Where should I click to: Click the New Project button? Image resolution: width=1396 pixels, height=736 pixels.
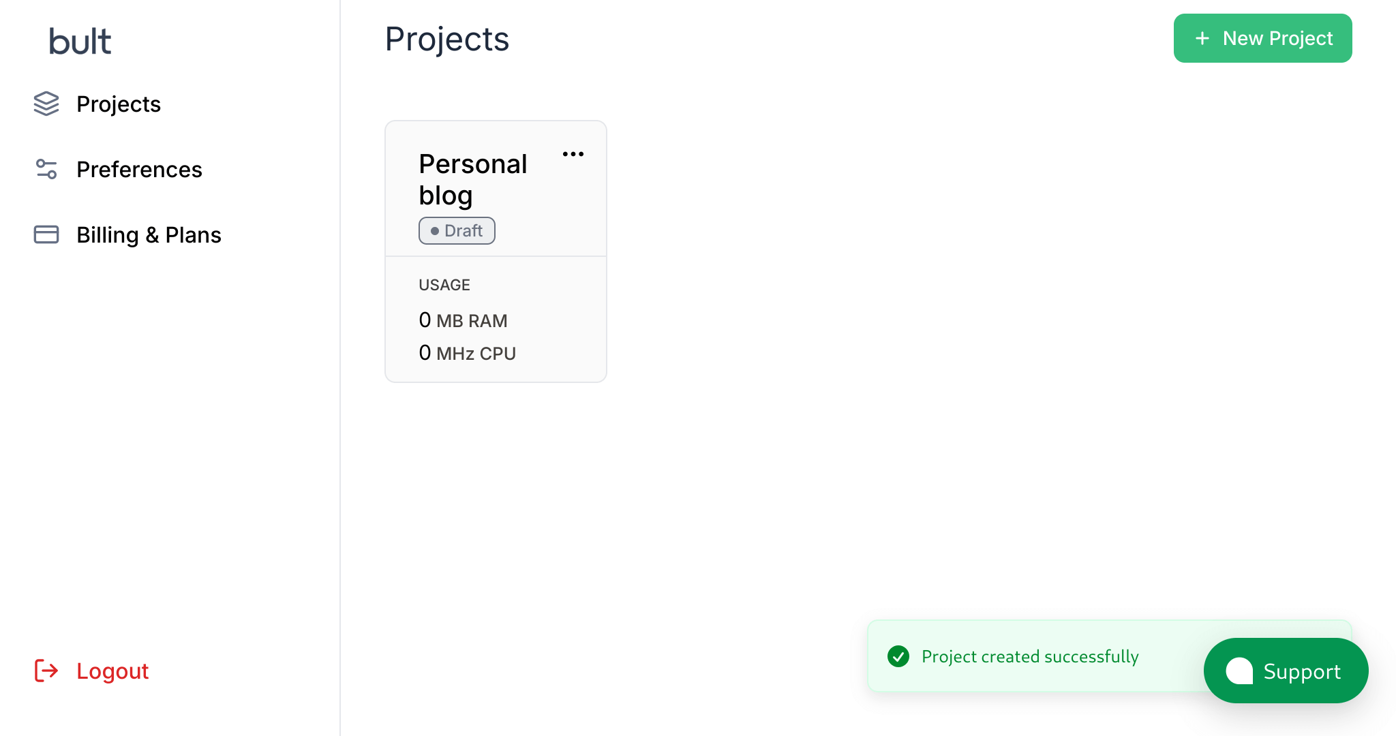click(x=1263, y=38)
